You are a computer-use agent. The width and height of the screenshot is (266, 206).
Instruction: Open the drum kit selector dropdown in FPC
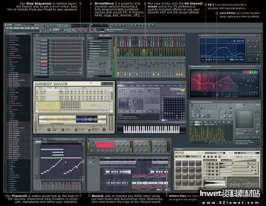(215, 153)
